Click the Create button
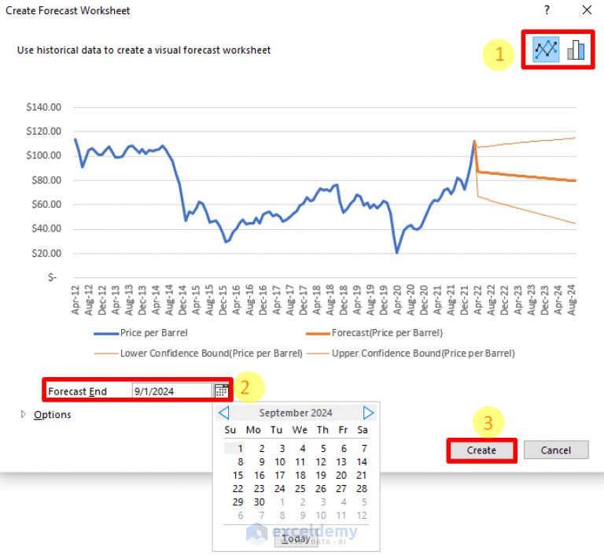Viewport: 604px width, 559px height. pyautogui.click(x=481, y=450)
